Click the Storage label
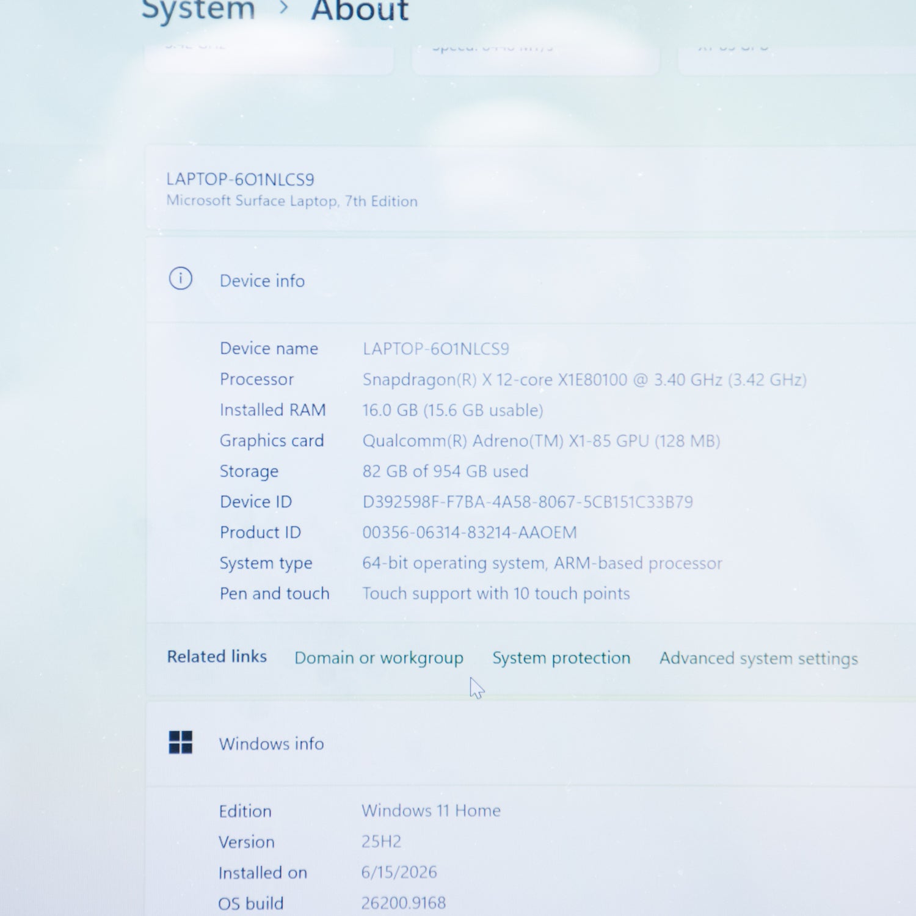 coord(249,471)
